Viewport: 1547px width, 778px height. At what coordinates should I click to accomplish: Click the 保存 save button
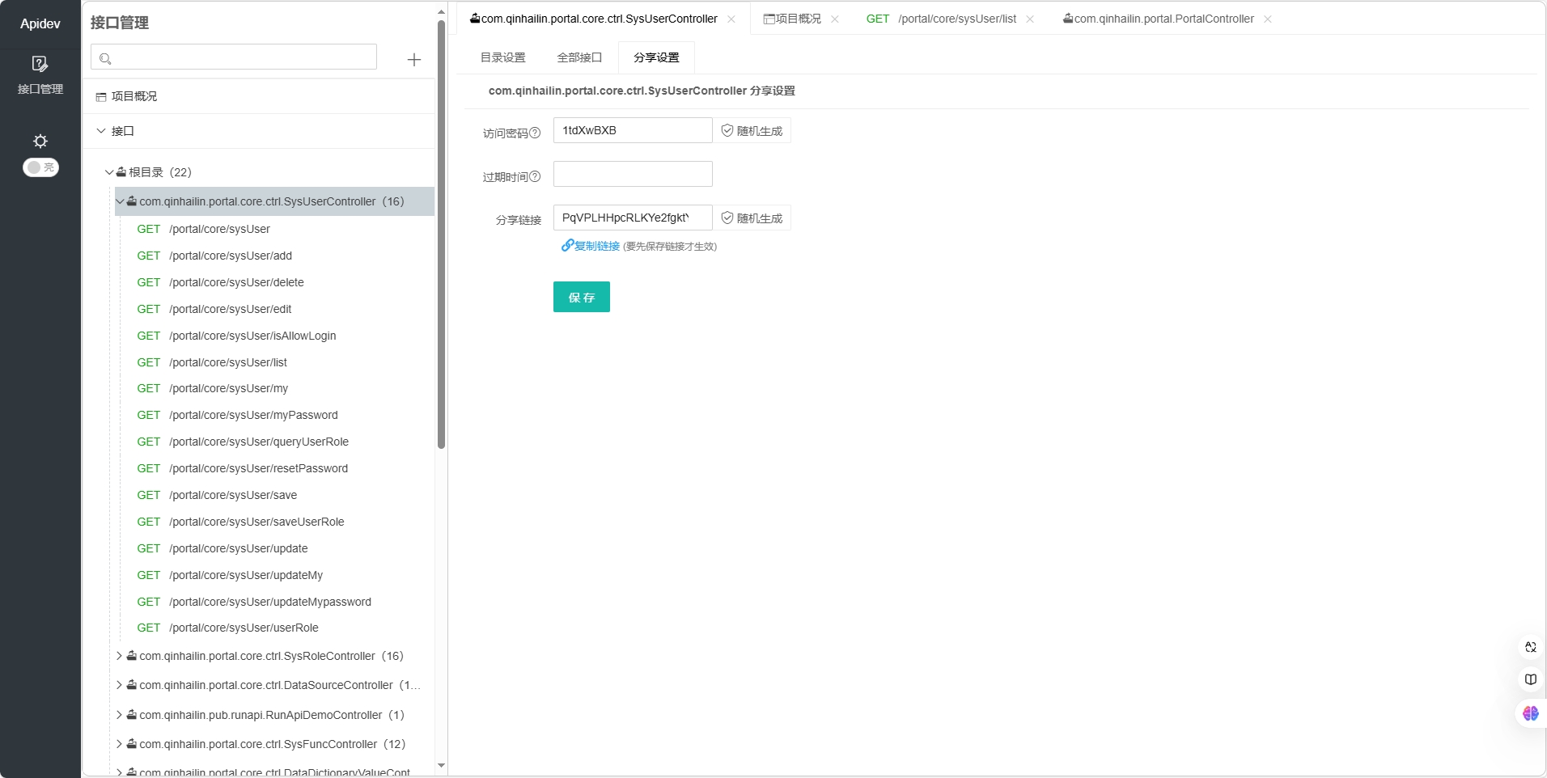tap(581, 297)
